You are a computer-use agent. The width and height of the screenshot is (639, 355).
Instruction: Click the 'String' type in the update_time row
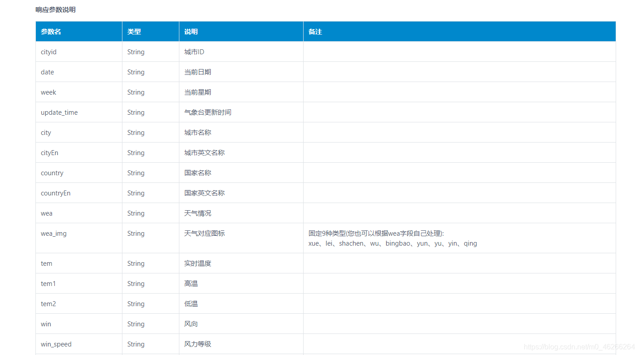136,113
